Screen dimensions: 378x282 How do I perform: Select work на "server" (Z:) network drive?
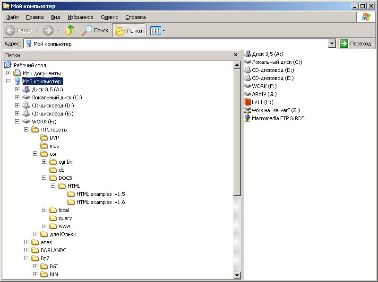point(272,110)
